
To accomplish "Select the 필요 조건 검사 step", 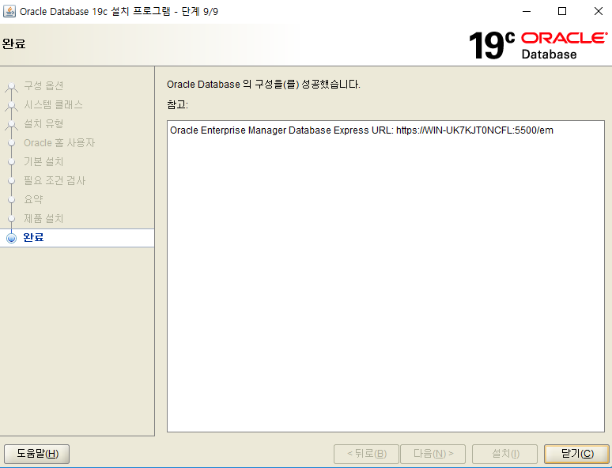I will coord(55,181).
